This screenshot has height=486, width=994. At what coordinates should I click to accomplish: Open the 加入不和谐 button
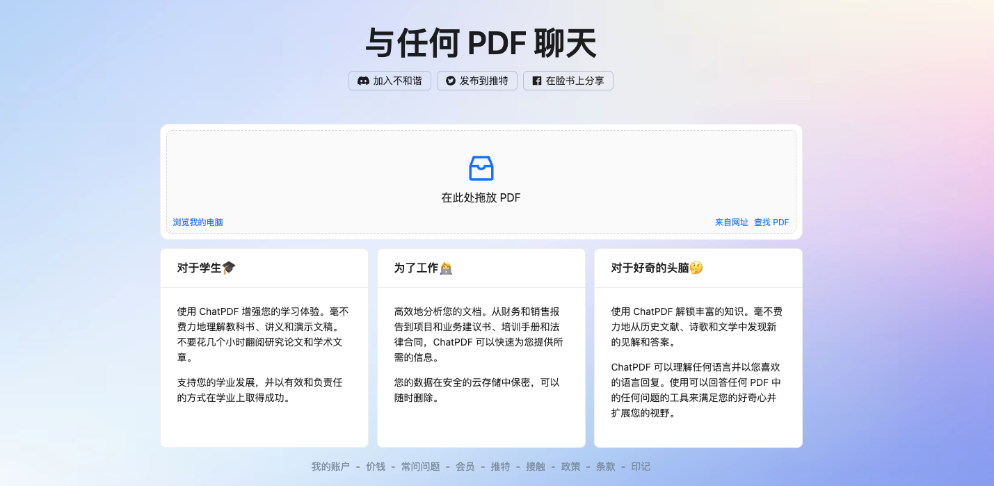click(390, 81)
